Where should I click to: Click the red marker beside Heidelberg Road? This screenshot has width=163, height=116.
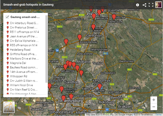pos(8,50)
